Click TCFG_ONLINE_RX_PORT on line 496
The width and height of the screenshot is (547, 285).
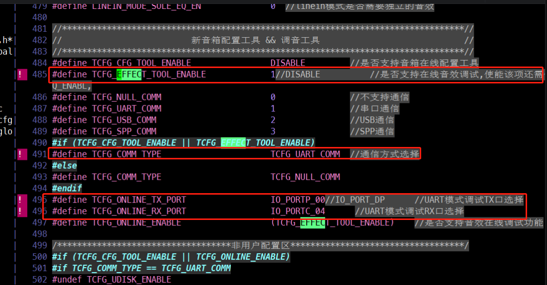click(x=139, y=211)
